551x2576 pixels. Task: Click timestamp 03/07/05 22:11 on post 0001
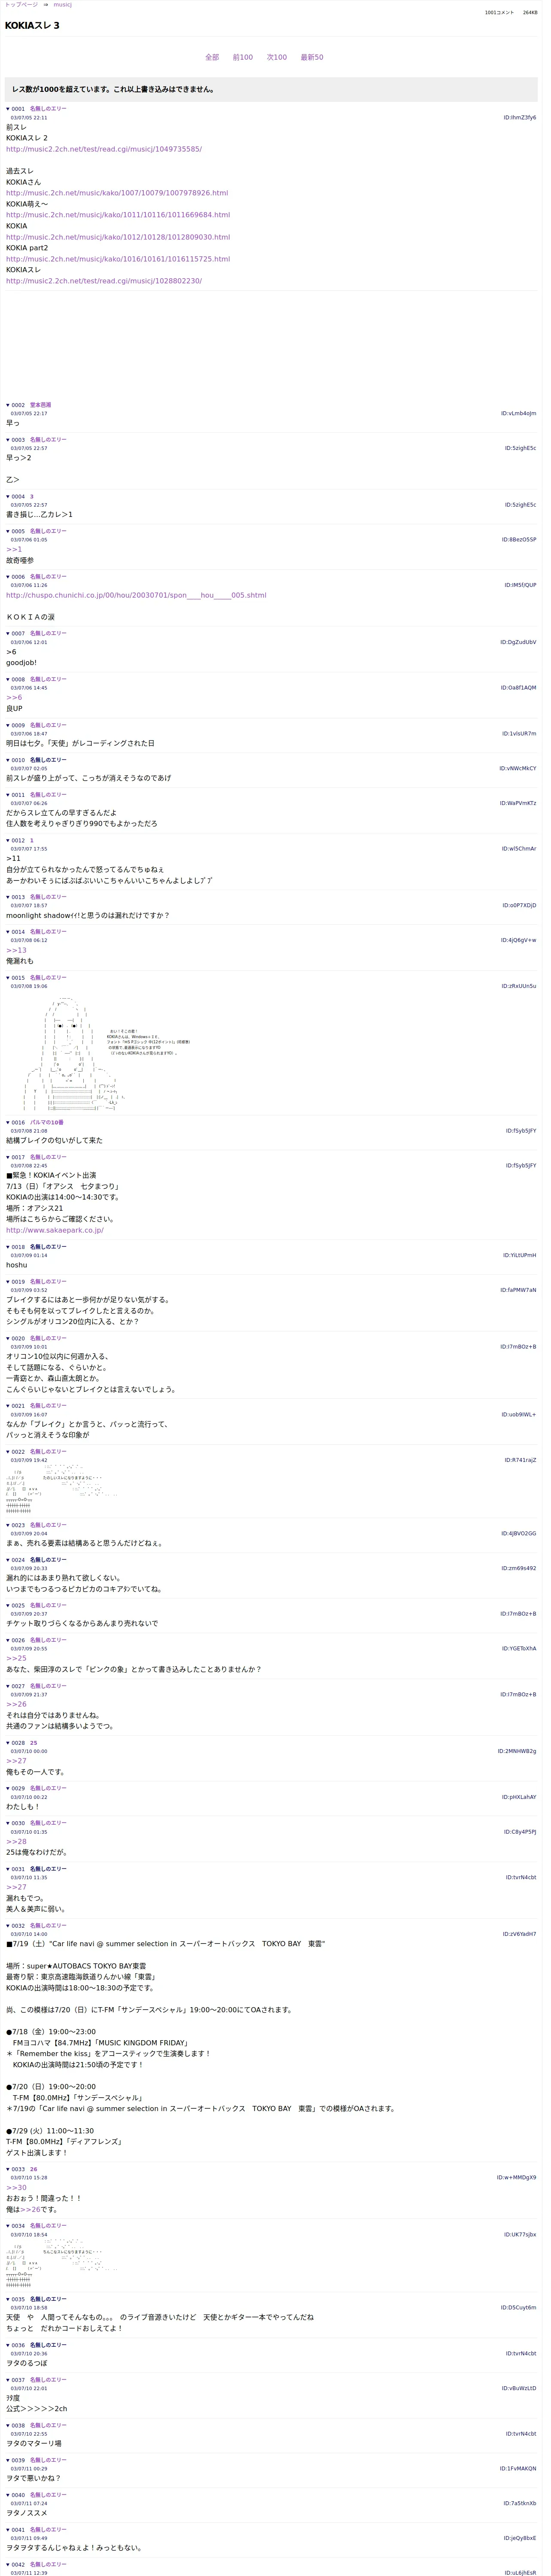29,118
